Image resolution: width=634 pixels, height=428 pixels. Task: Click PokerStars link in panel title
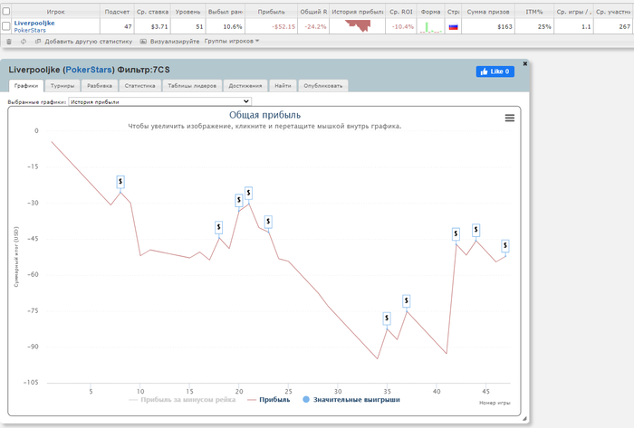(89, 70)
